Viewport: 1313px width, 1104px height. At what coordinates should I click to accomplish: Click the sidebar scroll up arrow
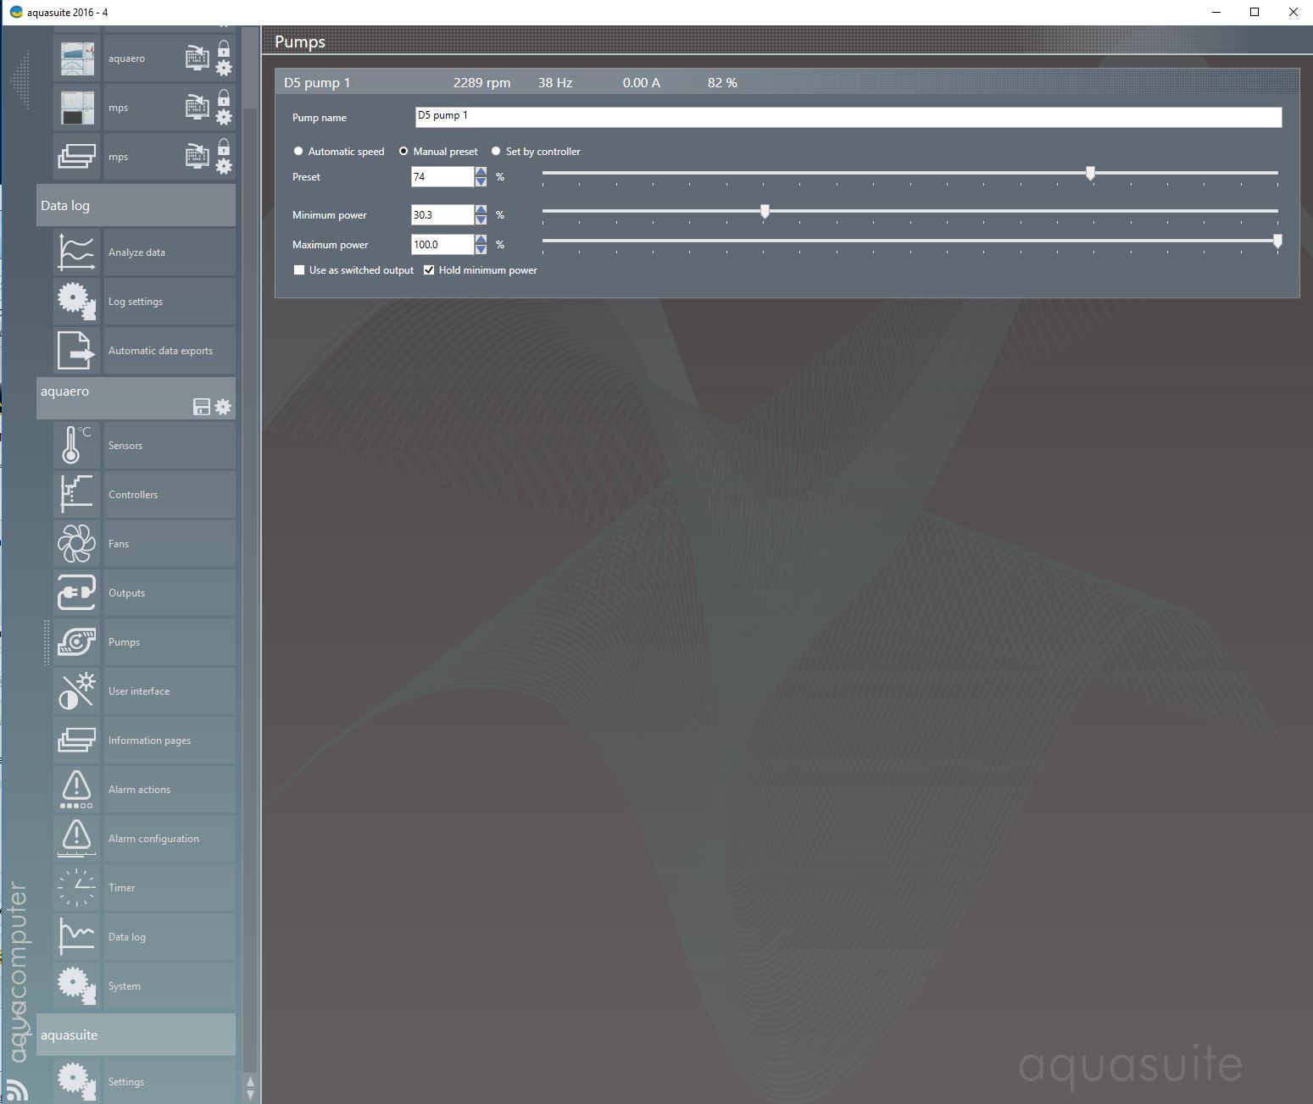[x=250, y=1082]
